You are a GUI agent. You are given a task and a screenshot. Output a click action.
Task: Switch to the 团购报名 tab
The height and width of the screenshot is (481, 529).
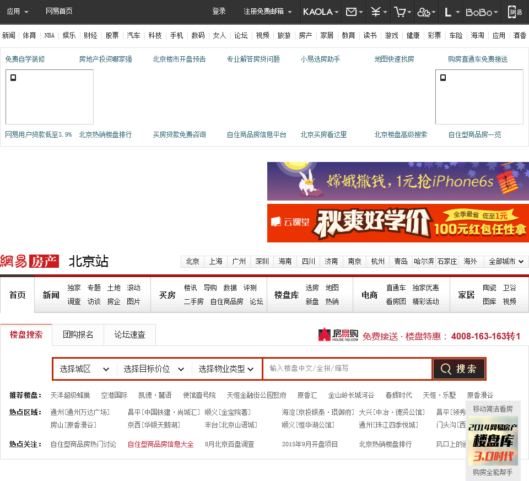pyautogui.click(x=78, y=335)
